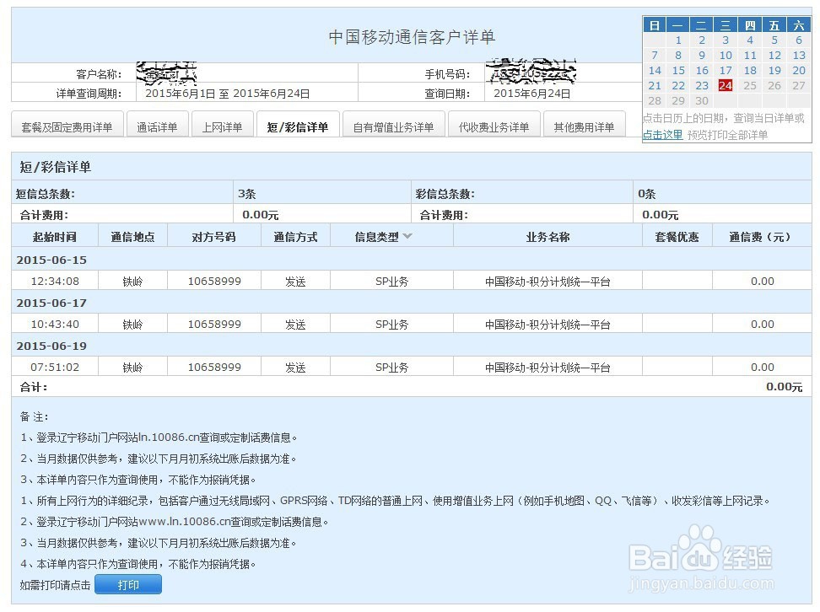820x612 pixels.
Task: Pick calendar date 9
Action: (702, 56)
